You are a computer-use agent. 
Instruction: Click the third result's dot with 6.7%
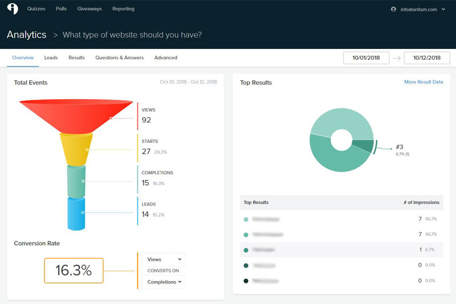[246, 250]
